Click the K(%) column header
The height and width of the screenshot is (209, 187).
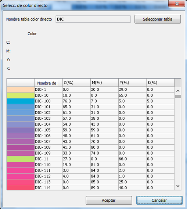(x=161, y=83)
